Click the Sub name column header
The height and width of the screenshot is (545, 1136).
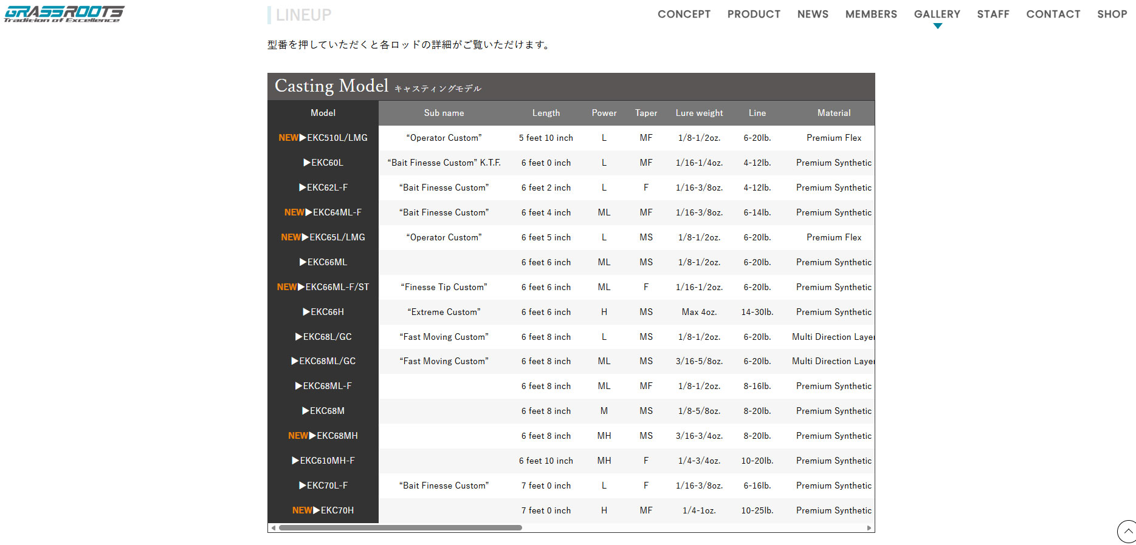coord(444,113)
